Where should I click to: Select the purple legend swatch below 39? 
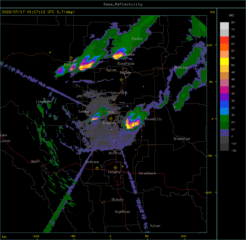224,97
